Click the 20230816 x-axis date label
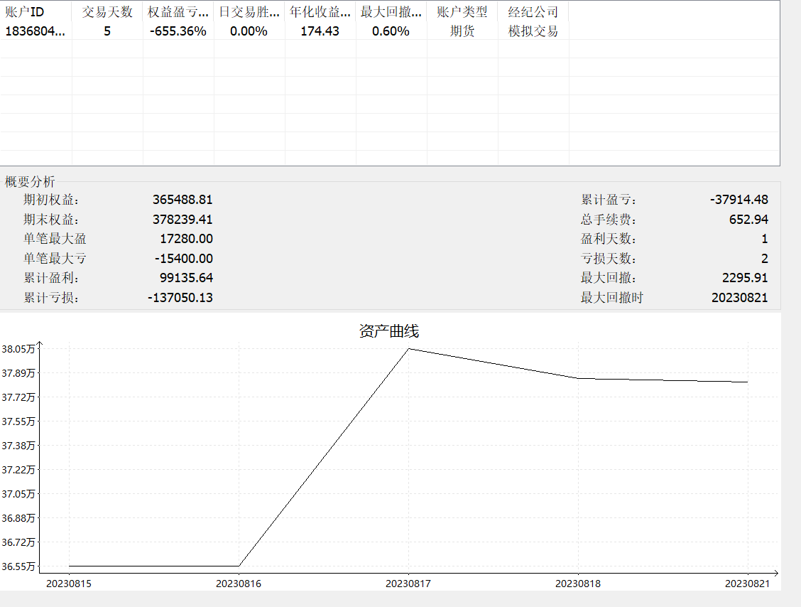The height and width of the screenshot is (607, 801). tap(239, 584)
